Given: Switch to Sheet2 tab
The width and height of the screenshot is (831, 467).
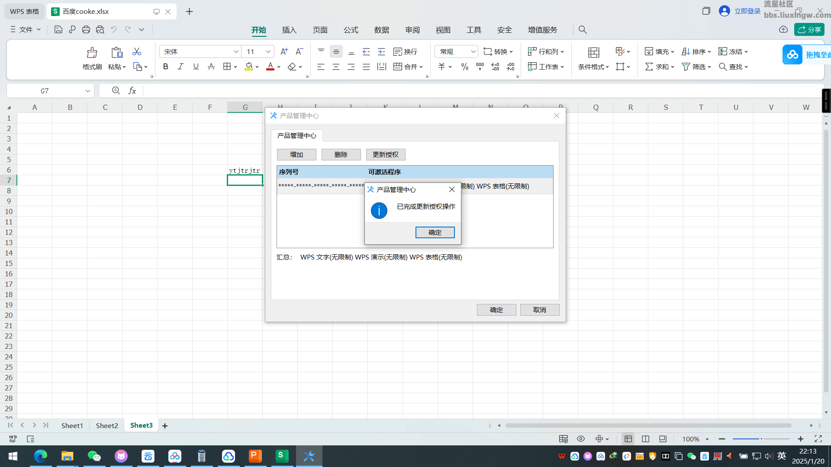Looking at the screenshot, I should [107, 425].
